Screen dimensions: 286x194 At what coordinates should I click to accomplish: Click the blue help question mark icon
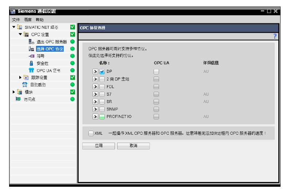tap(275, 36)
